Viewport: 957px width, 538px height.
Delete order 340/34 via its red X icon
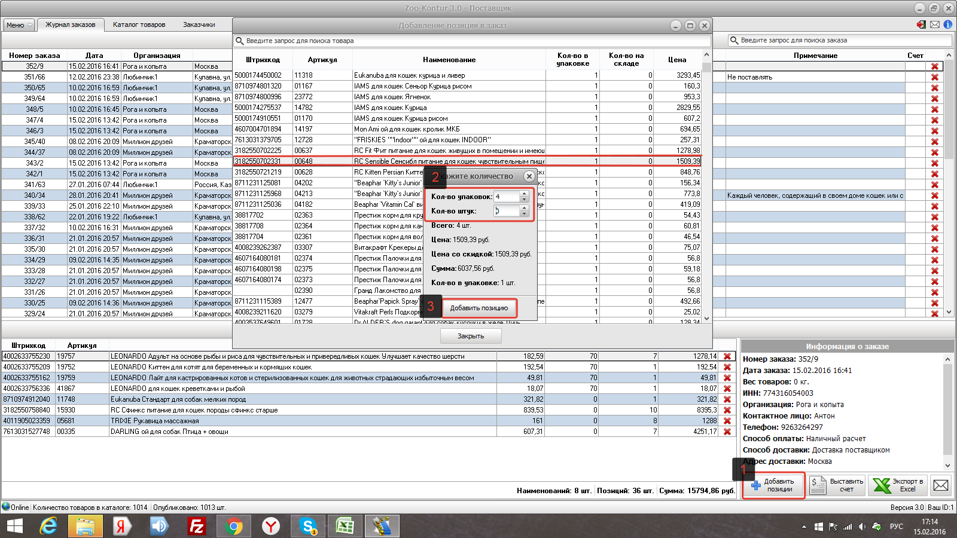934,195
